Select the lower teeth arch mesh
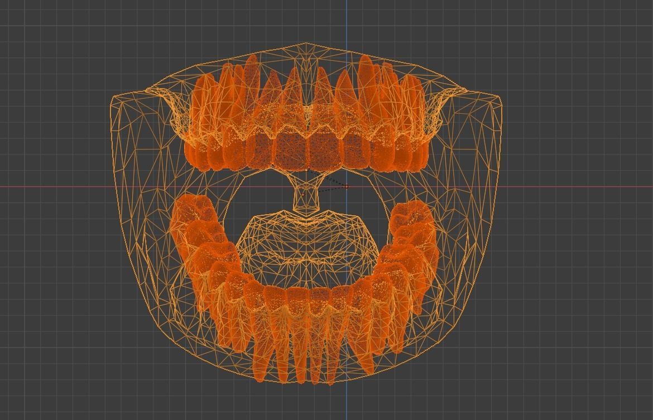This screenshot has height=420, width=653. tap(304, 289)
